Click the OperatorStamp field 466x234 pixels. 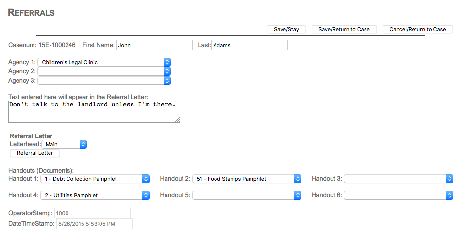92,213
